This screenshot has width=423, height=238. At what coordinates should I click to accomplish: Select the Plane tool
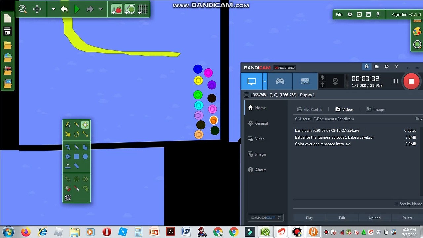click(68, 166)
